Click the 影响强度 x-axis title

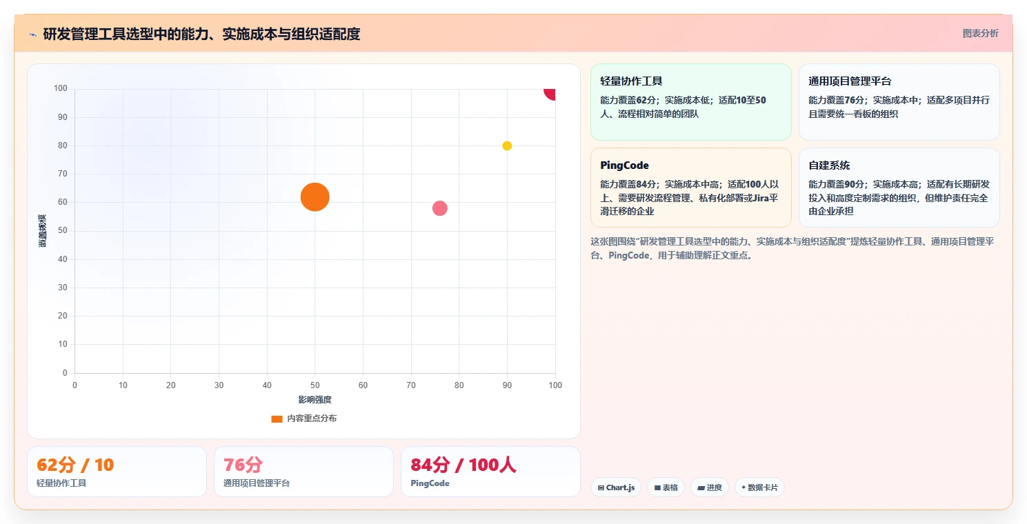[x=315, y=400]
